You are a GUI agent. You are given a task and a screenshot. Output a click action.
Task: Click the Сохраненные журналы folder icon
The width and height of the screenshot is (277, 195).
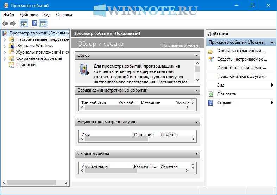(12, 58)
